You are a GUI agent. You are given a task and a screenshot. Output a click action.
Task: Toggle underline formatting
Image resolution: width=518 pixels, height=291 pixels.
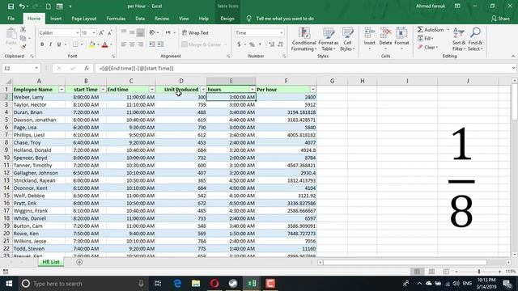pos(59,44)
